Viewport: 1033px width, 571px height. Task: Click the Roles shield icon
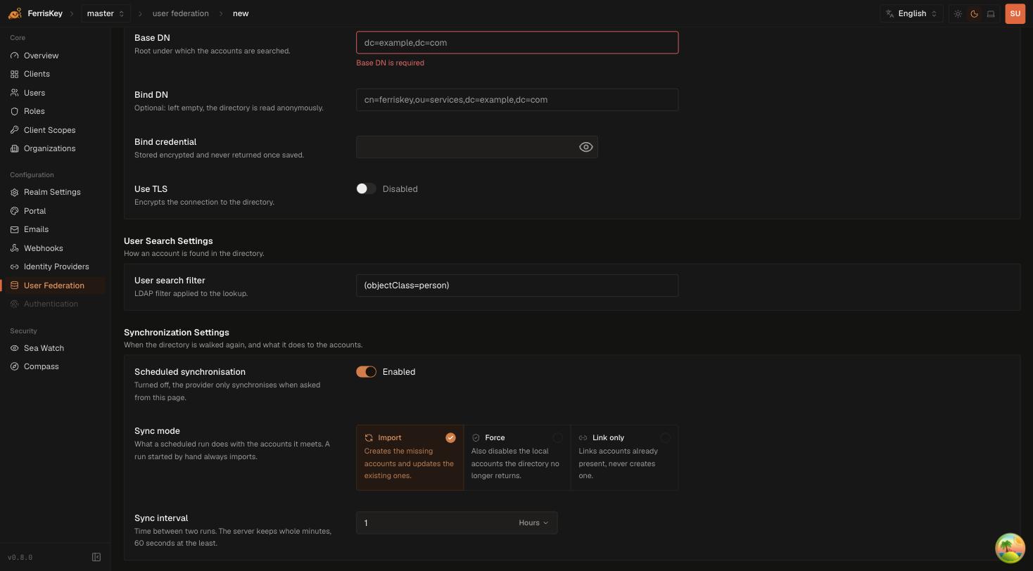15,111
